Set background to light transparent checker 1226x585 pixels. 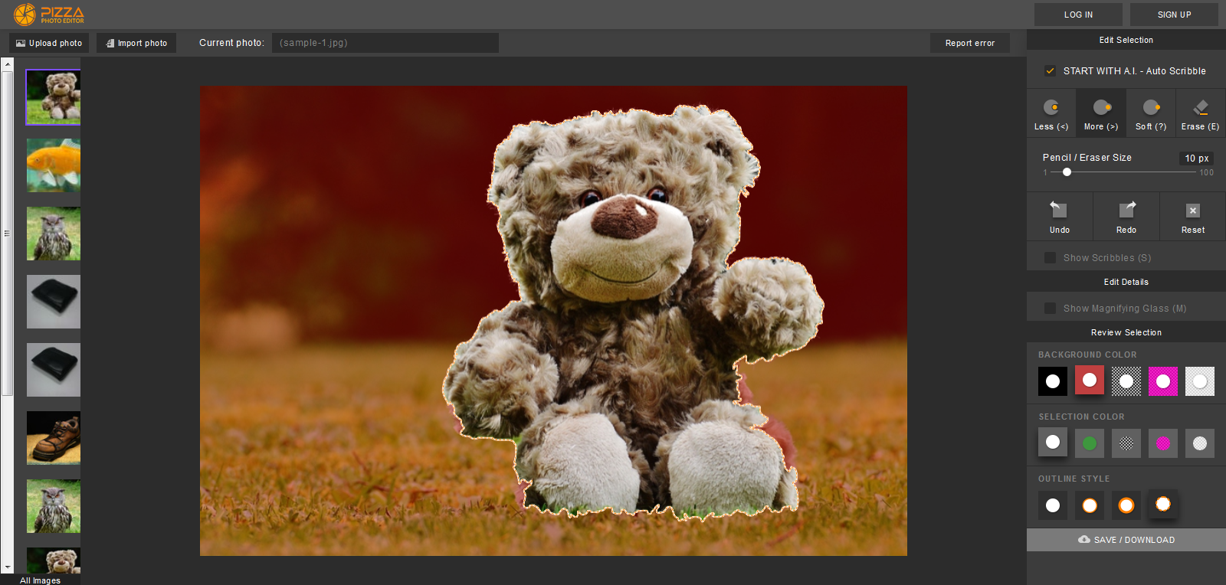click(x=1200, y=381)
